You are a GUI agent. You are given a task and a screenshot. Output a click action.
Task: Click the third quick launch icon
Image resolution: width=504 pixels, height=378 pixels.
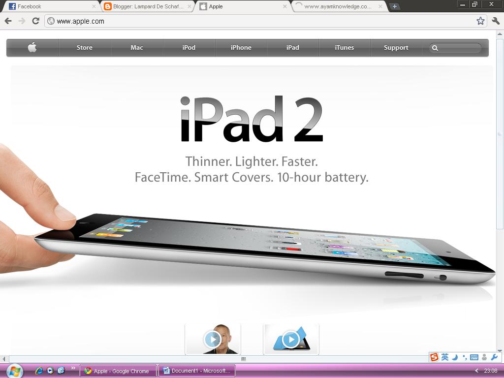pos(61,371)
